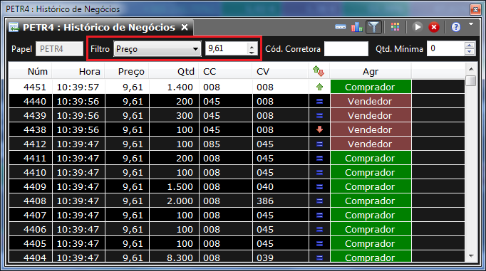Image resolution: width=486 pixels, height=271 pixels.
Task: Open the colored grid palette icon
Action: tap(395, 27)
